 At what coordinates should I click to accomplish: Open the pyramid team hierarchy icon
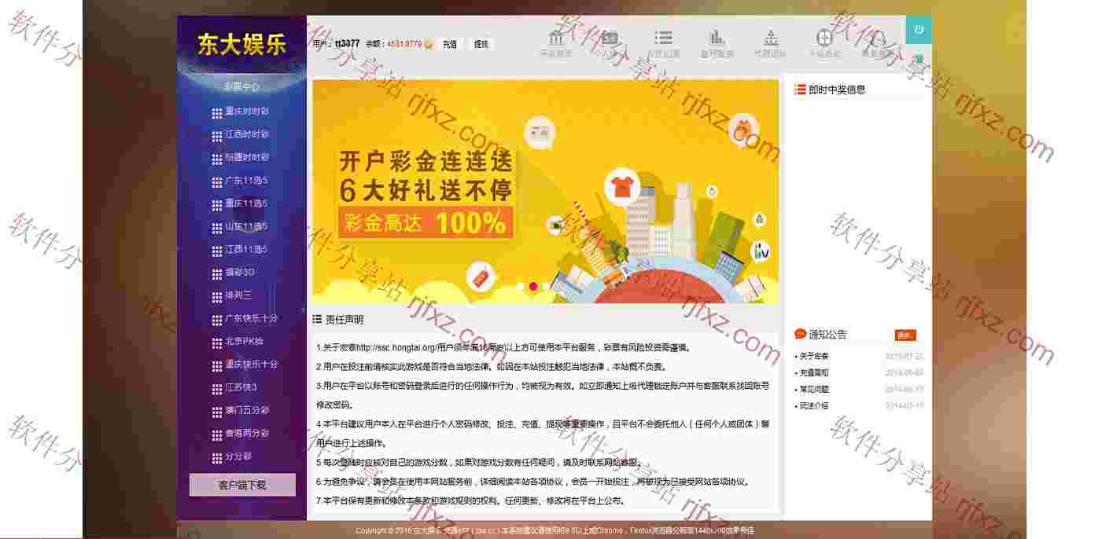pos(771,38)
